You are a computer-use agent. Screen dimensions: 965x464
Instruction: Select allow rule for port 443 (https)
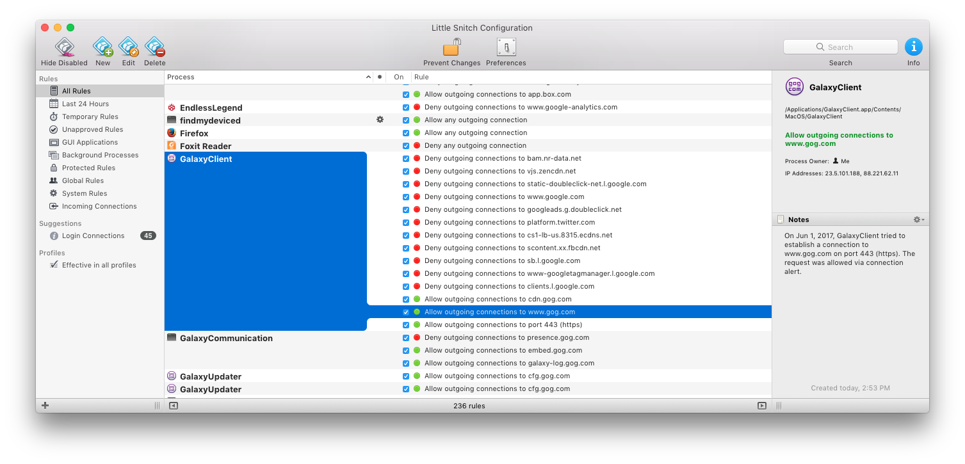(503, 324)
